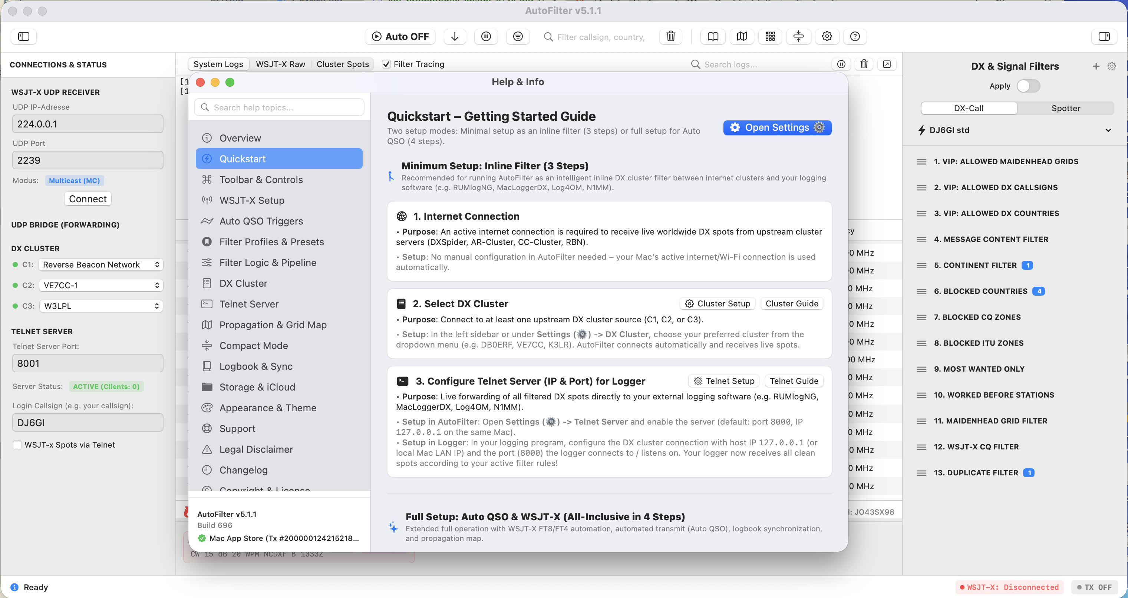Uncheck the Filter Tracing checkbox

[386, 64]
